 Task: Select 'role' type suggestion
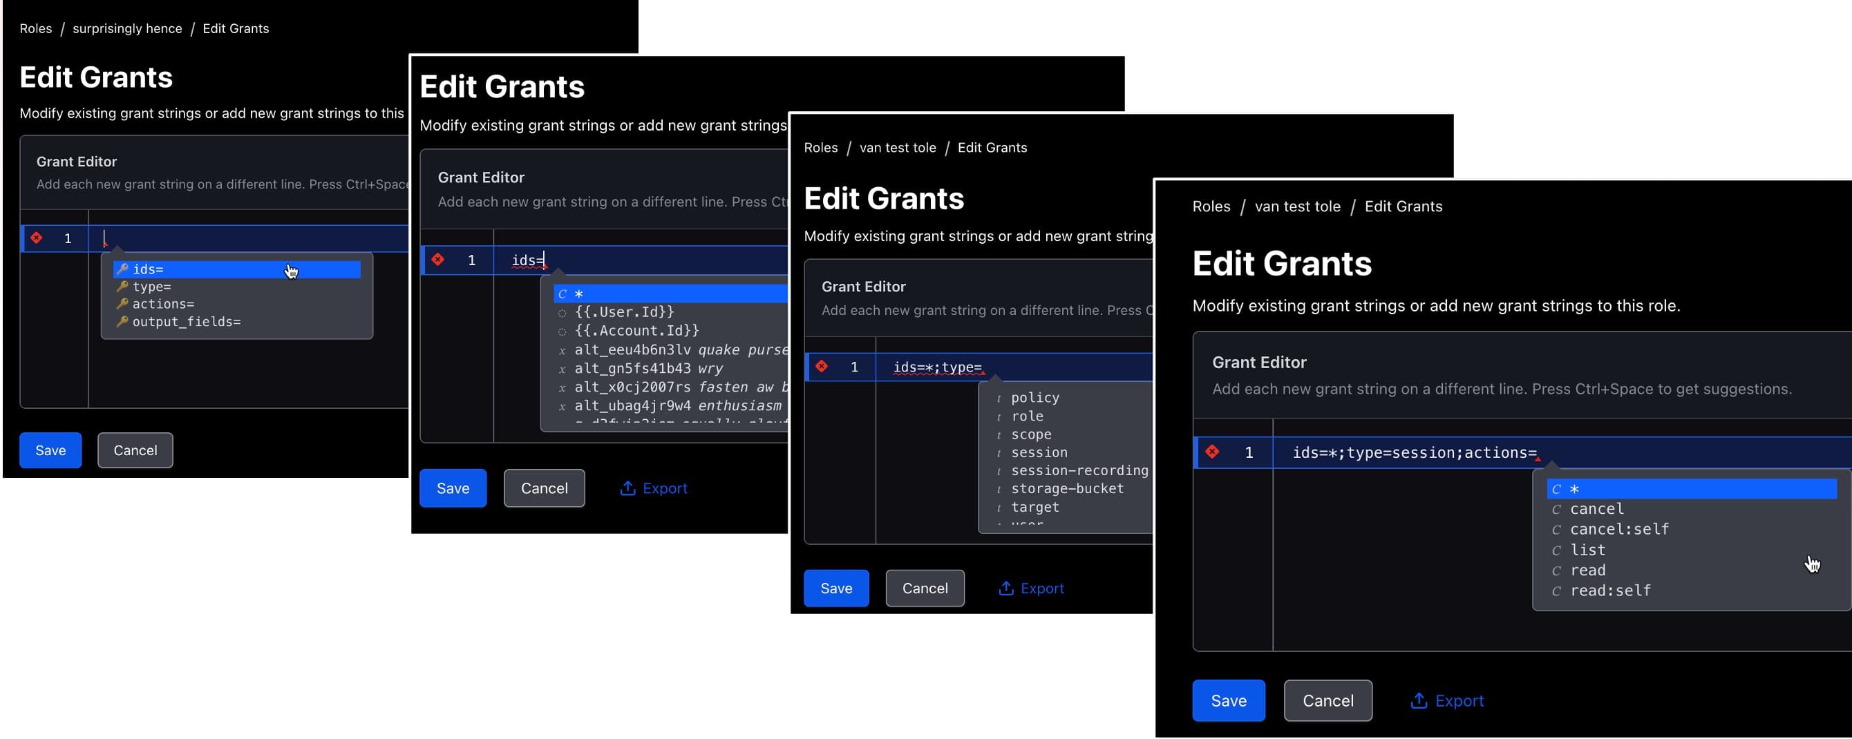(1071, 416)
